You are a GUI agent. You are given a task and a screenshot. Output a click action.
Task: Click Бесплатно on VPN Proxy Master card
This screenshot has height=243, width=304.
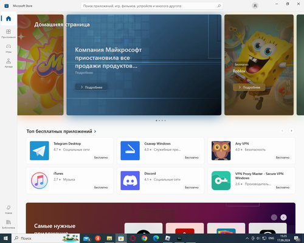point(283,187)
